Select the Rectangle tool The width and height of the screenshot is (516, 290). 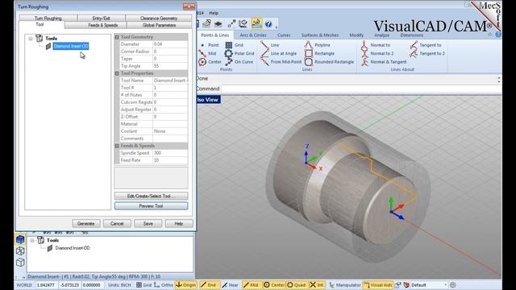tap(319, 53)
